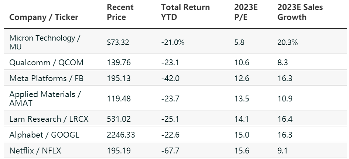Click Micron's 20.3% sales growth value

coord(288,42)
